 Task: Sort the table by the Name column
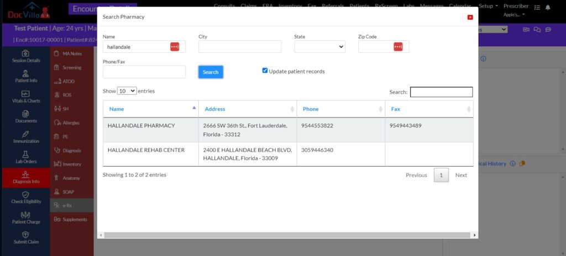point(151,109)
